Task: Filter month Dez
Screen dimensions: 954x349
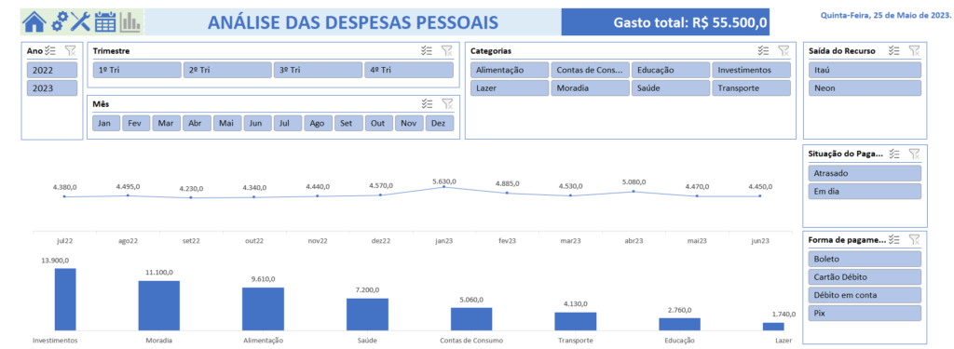Action: click(440, 124)
